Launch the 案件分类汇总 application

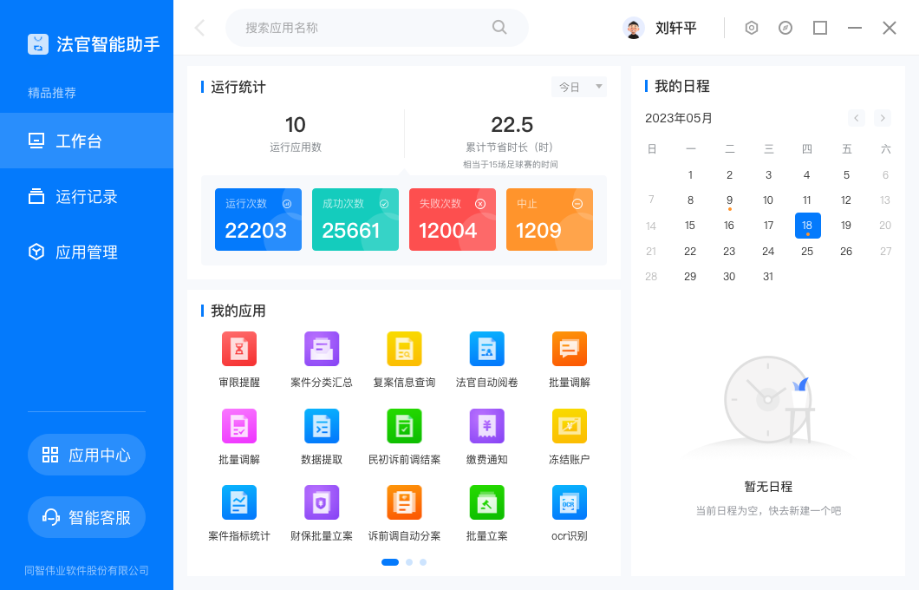click(x=322, y=349)
